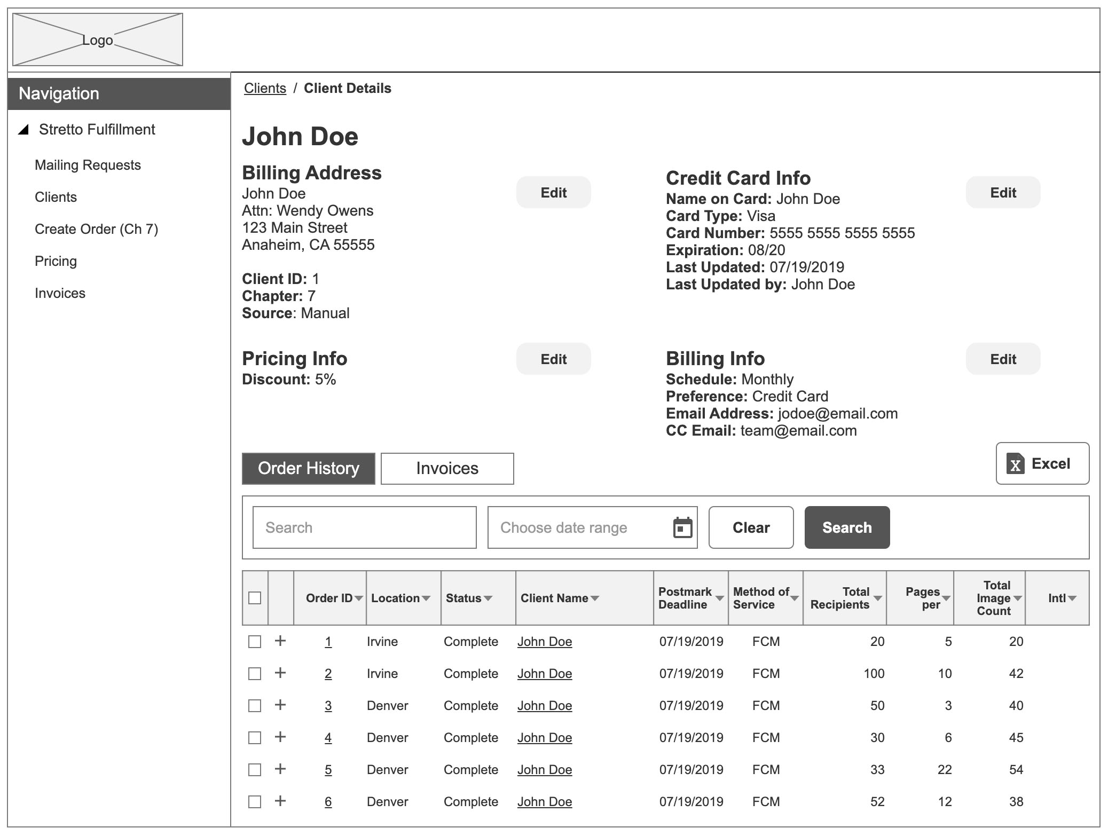Check the box for order 5
This screenshot has height=836, width=1108.
pos(255,770)
